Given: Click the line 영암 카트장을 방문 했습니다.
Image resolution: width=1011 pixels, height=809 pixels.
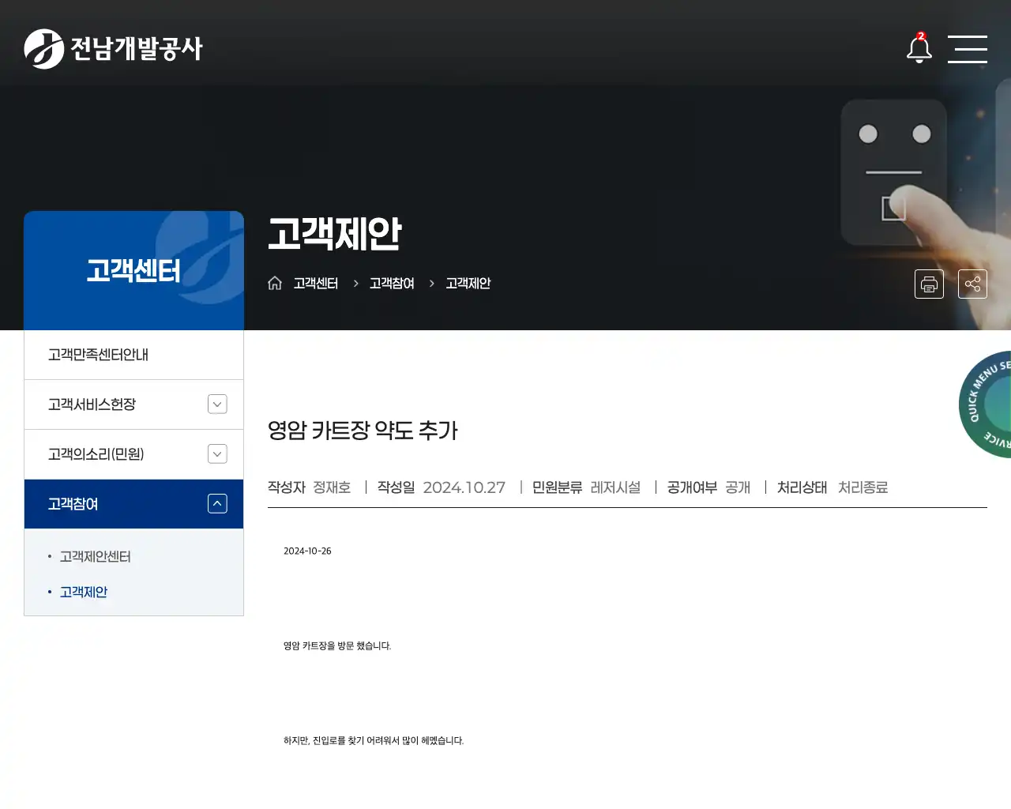Looking at the screenshot, I should (x=337, y=645).
